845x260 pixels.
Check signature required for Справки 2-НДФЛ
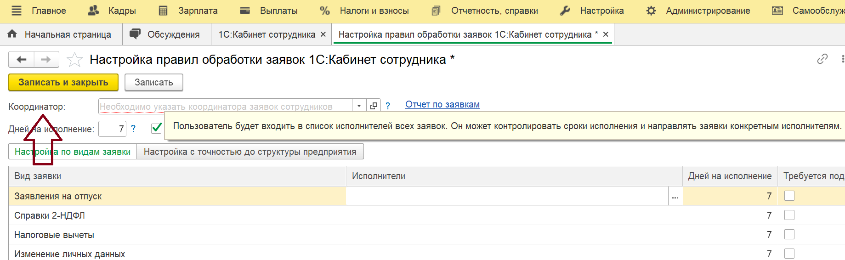pos(789,215)
